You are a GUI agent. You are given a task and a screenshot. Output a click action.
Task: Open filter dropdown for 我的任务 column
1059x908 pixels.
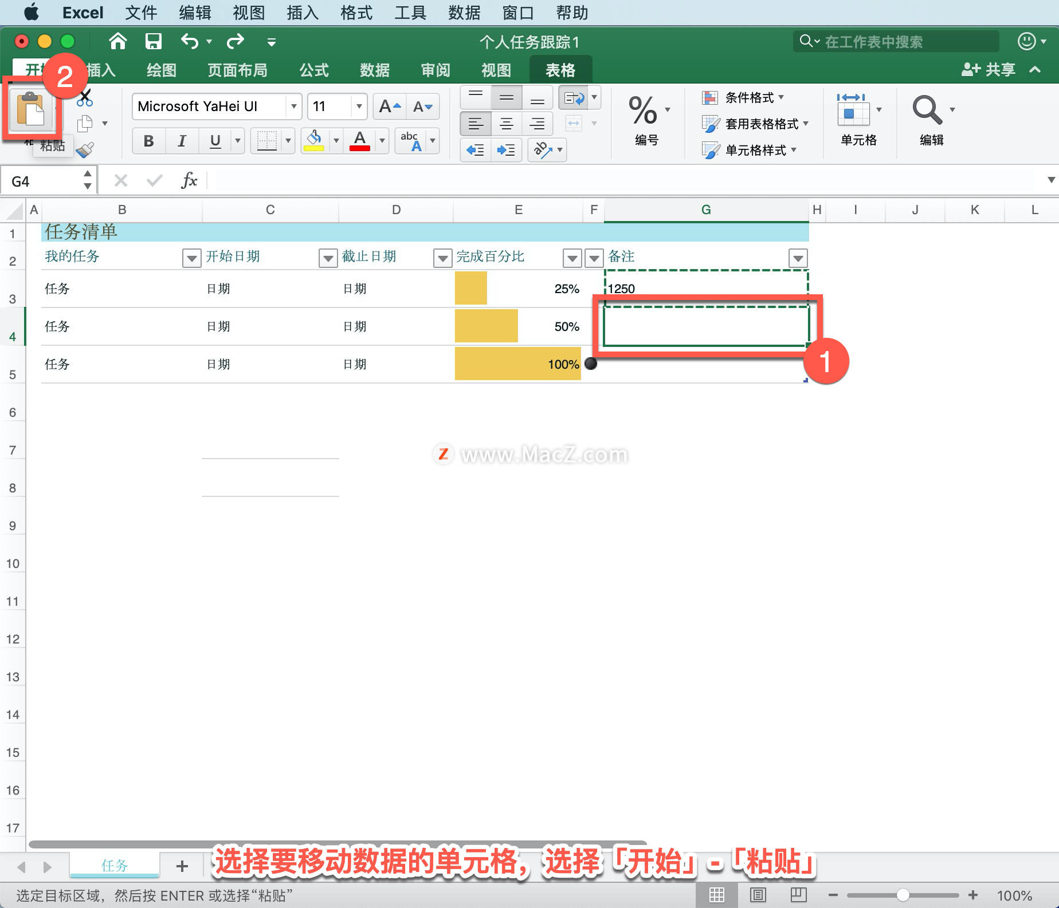point(192,258)
